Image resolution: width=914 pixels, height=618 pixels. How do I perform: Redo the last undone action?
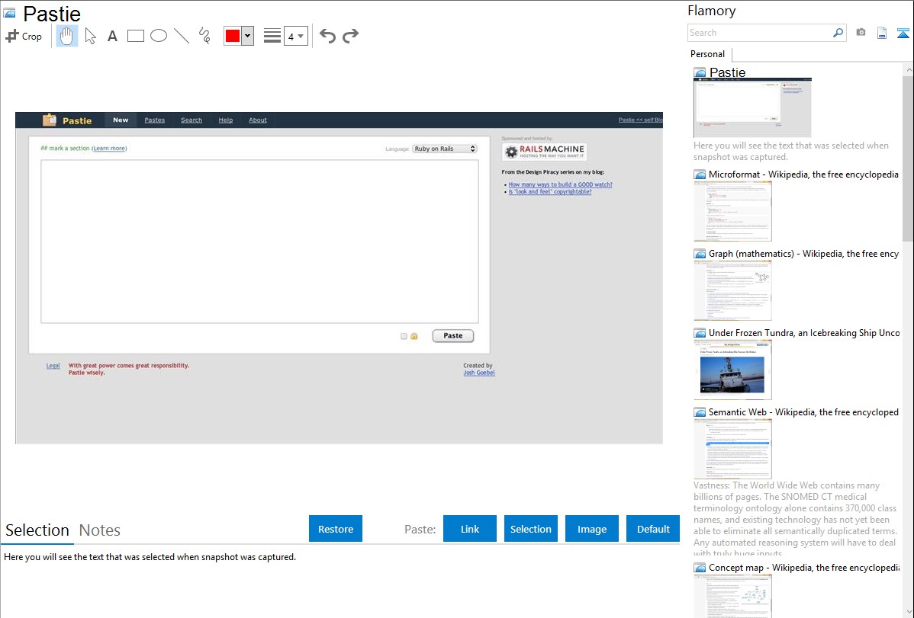point(351,36)
